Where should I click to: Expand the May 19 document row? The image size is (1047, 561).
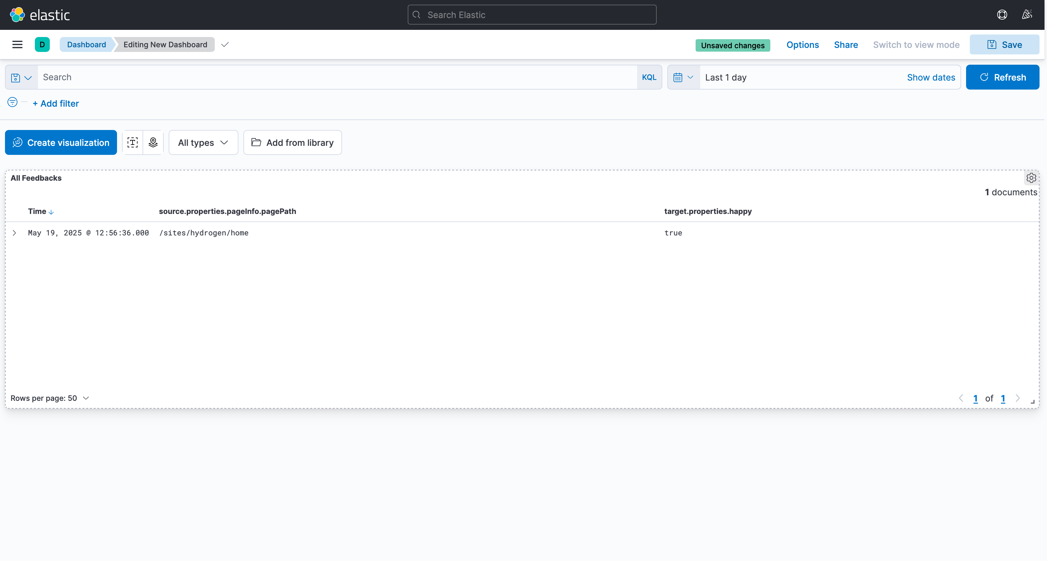coord(14,233)
